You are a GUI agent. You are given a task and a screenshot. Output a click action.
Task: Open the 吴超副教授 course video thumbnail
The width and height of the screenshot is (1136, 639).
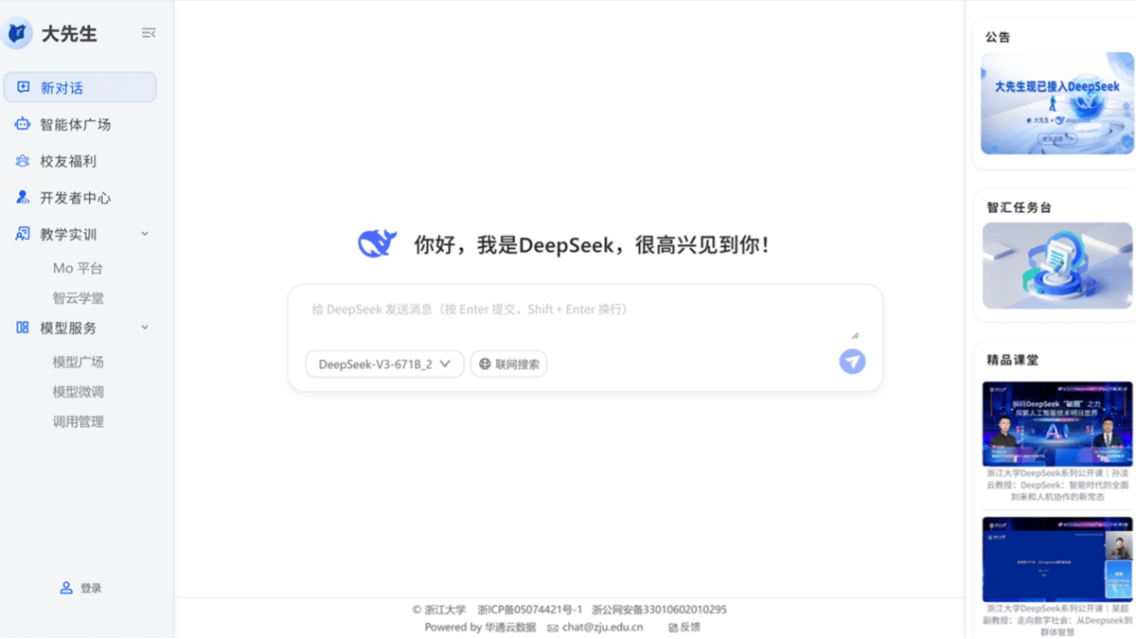1056,559
